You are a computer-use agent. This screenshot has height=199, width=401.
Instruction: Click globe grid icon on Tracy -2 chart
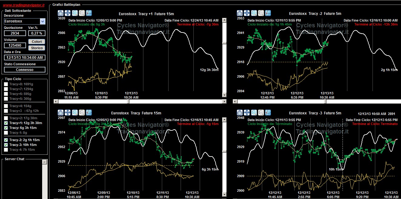coord(268,13)
